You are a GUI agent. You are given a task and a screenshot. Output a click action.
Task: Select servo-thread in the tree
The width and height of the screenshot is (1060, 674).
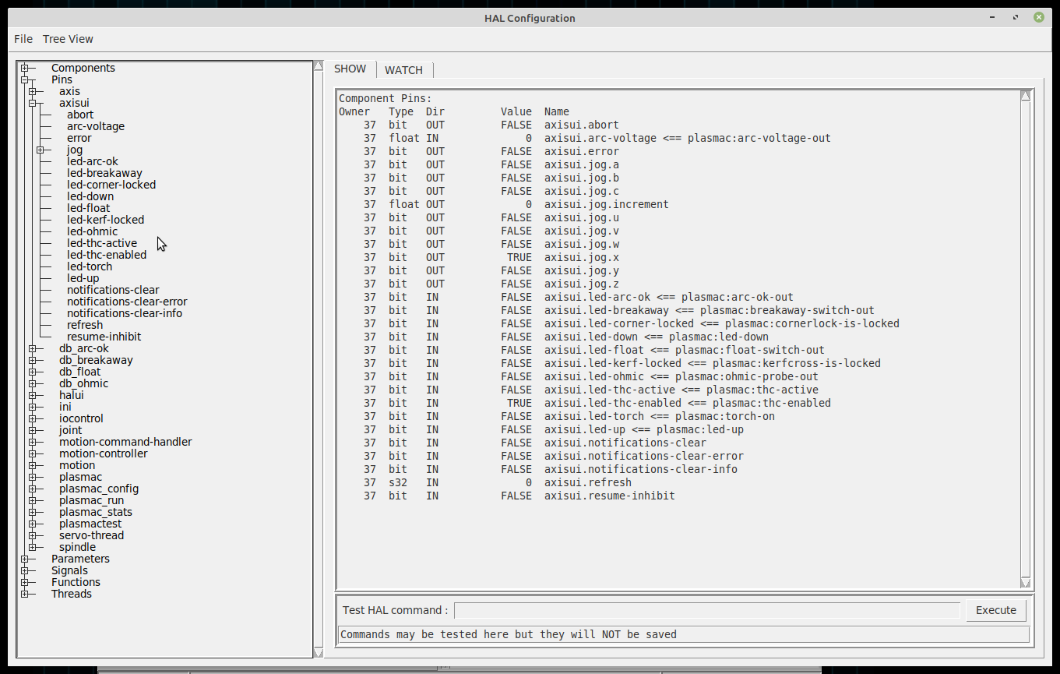(x=91, y=535)
